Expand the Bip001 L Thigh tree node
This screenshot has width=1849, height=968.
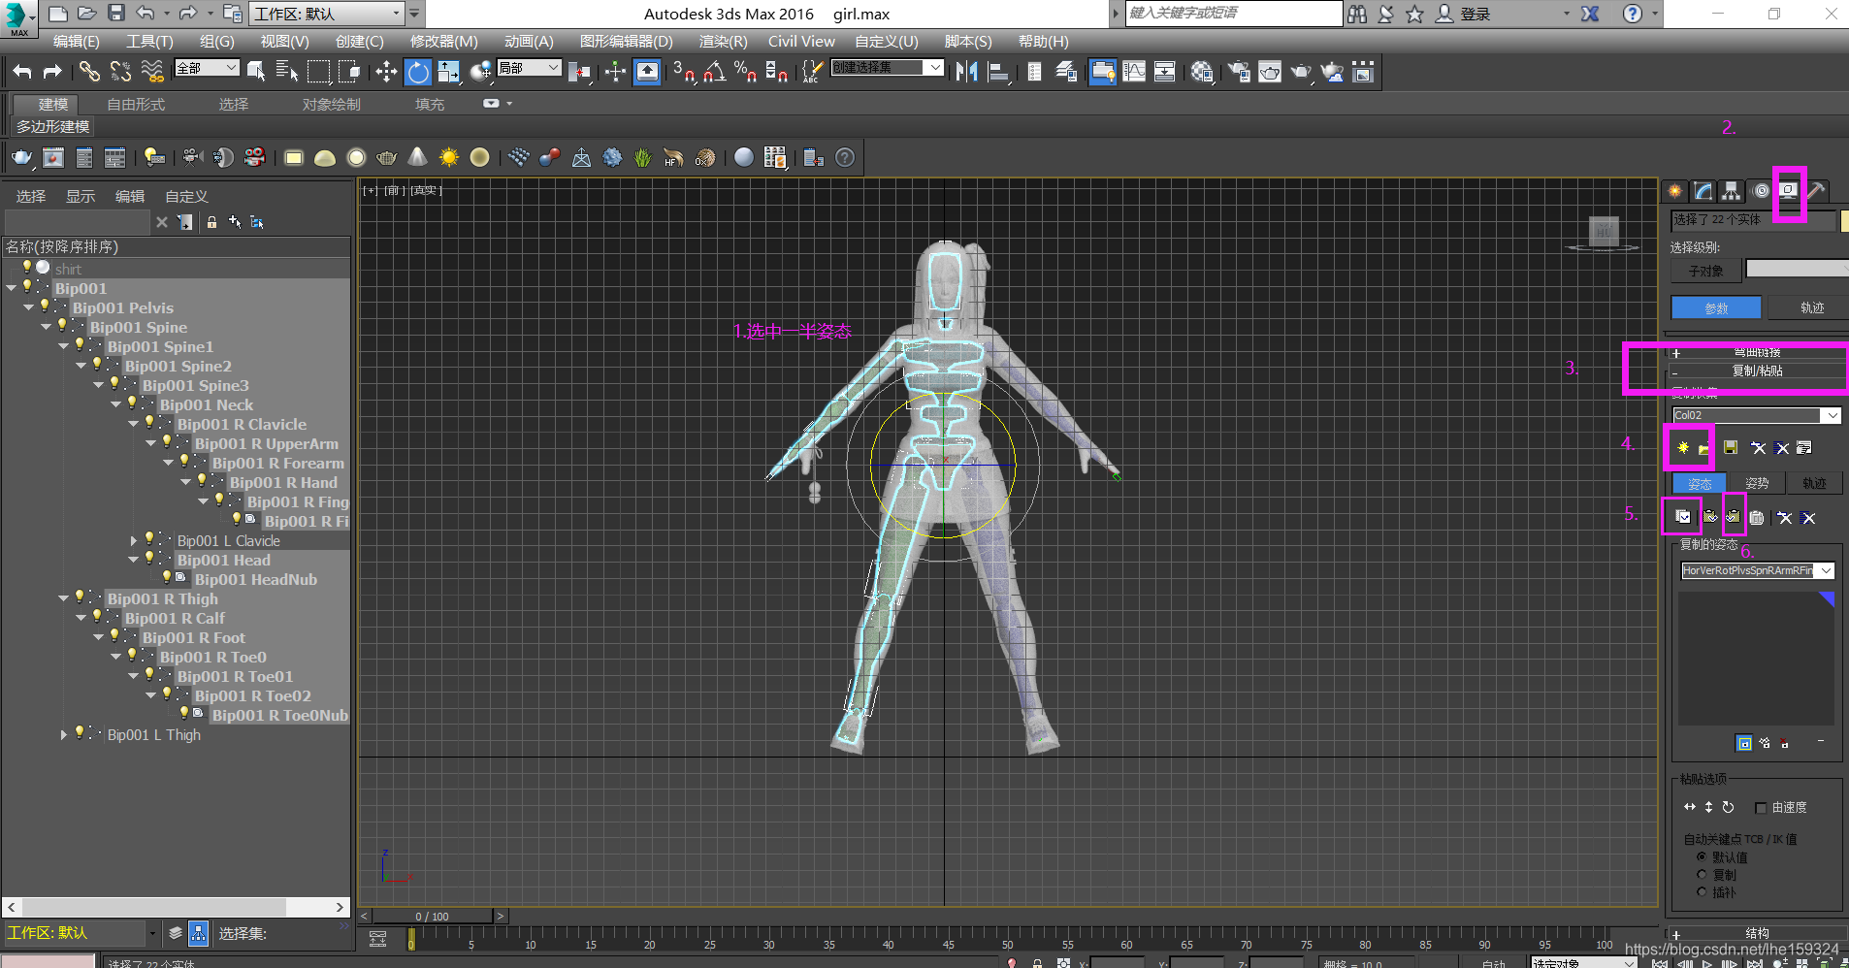64,734
